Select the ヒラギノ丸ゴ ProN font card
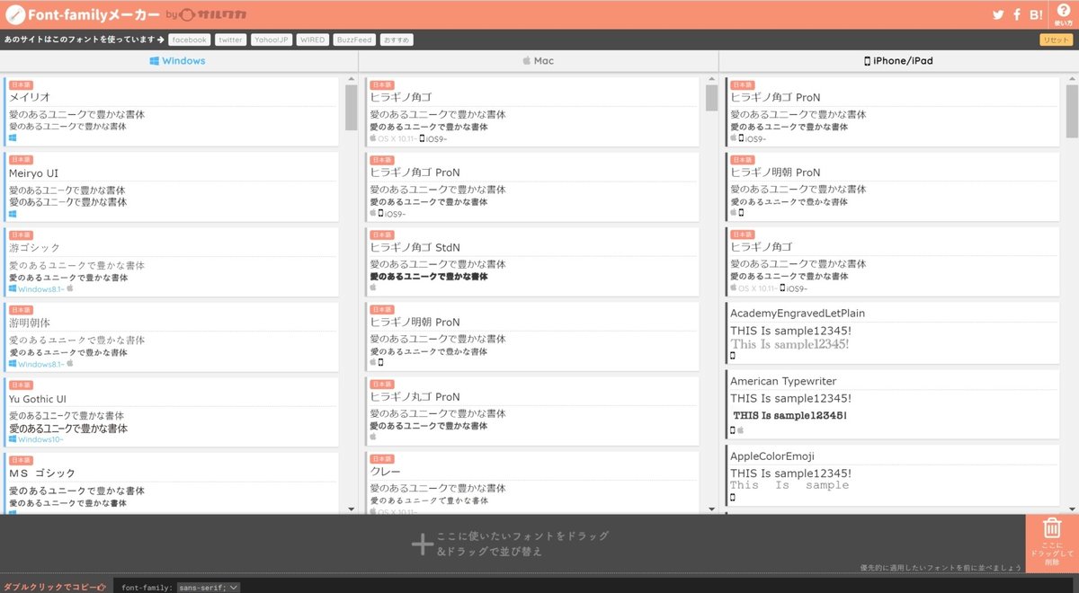Viewport: 1079px width, 593px height. tap(532, 412)
